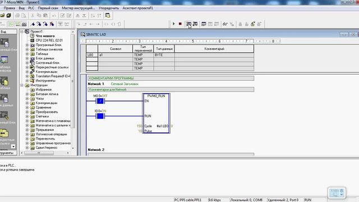Click the Copy toolbar icon
359x202 pixels.
(x=39, y=16)
